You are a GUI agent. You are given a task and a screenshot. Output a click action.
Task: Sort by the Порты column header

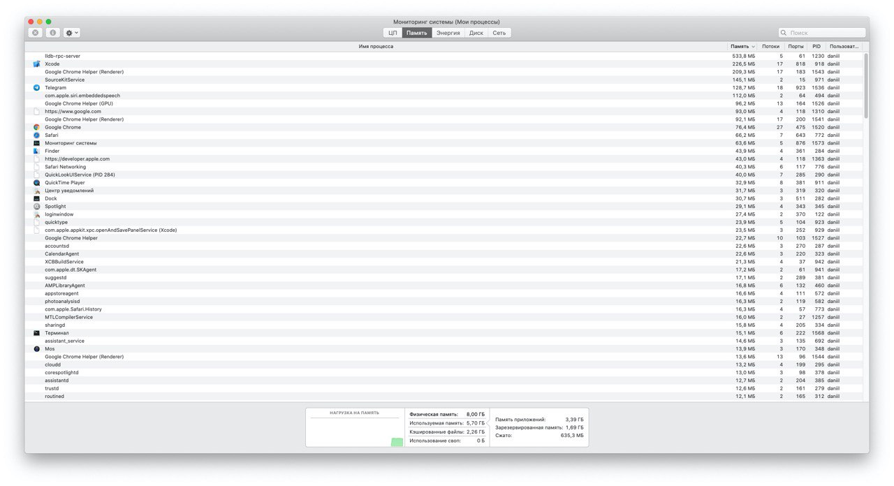pyautogui.click(x=796, y=46)
